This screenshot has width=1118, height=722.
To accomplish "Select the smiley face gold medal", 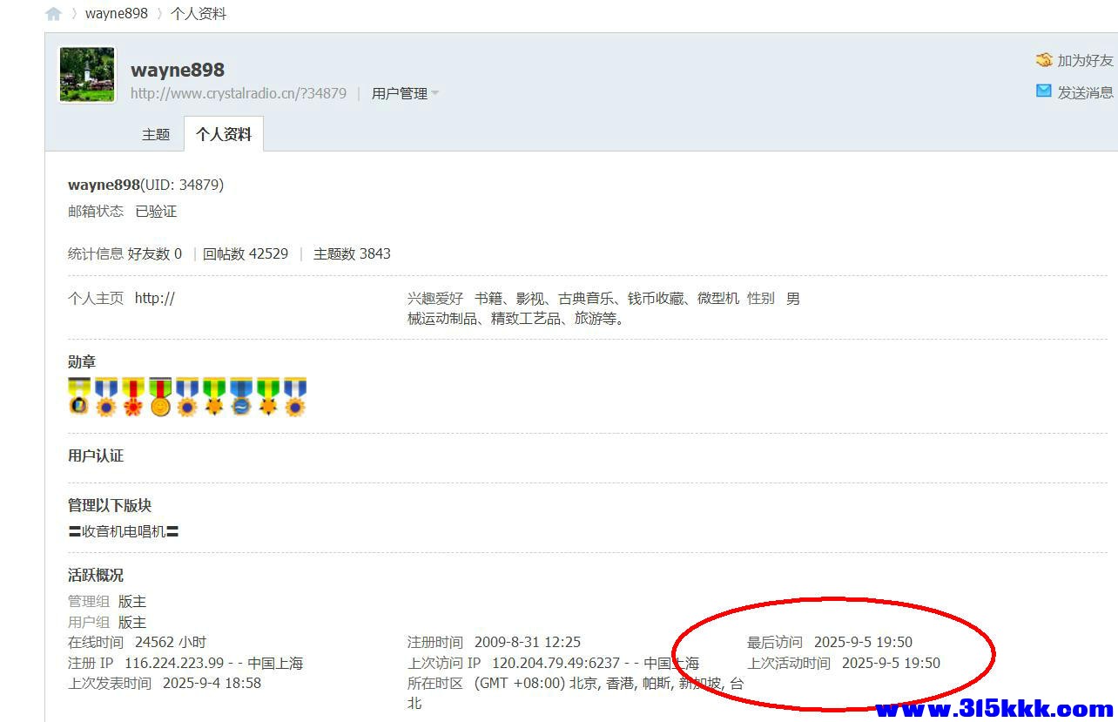I will (x=160, y=397).
